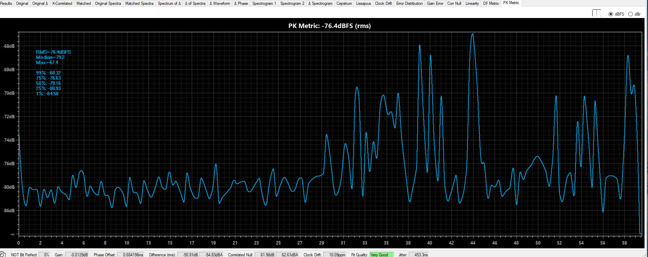Click the 'NOT Bit Perfect' status label
The image size is (648, 257).
tap(24, 255)
